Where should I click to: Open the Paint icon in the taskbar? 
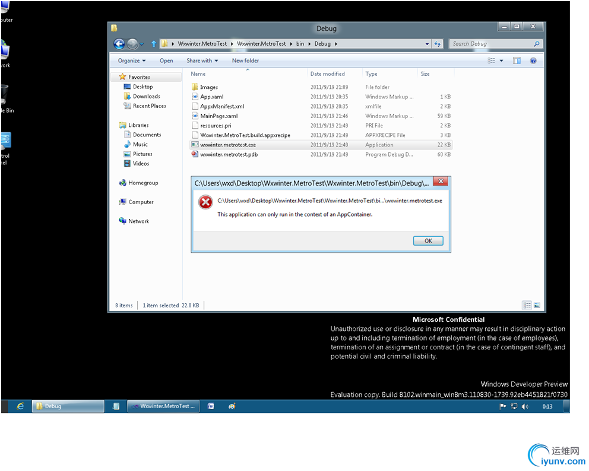(232, 406)
